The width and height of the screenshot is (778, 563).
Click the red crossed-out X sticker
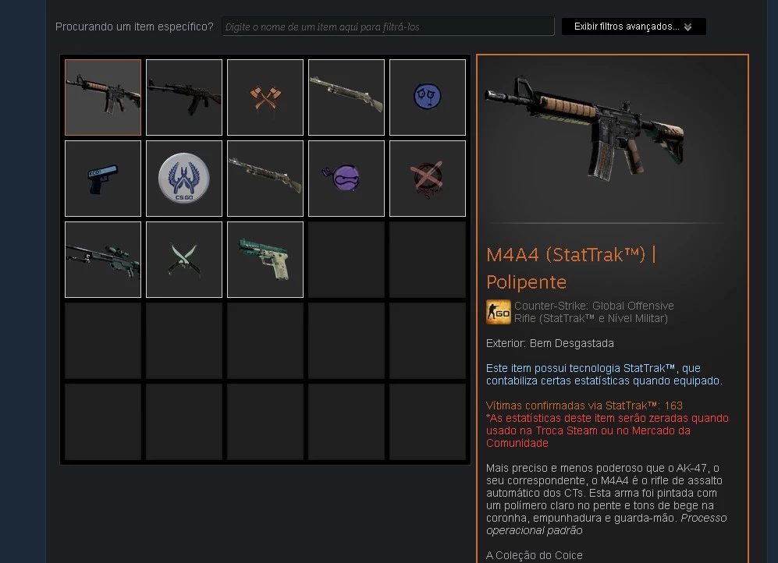(427, 179)
